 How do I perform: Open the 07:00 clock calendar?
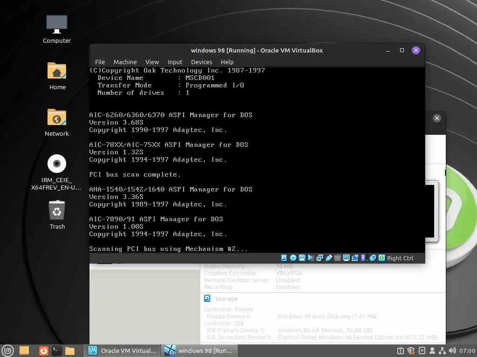(468, 350)
